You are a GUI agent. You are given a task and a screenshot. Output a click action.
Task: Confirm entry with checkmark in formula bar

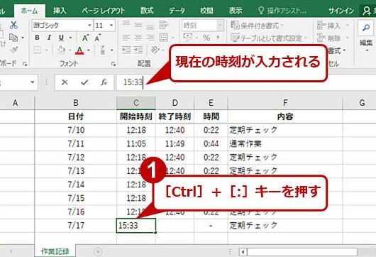(x=84, y=82)
